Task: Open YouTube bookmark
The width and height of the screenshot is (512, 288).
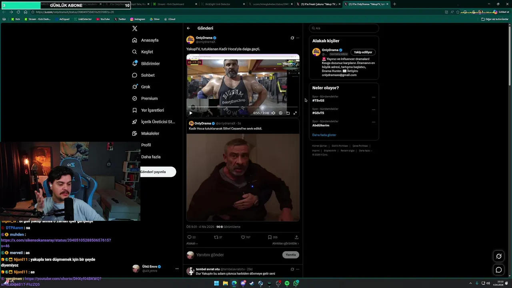Action: coord(103,19)
